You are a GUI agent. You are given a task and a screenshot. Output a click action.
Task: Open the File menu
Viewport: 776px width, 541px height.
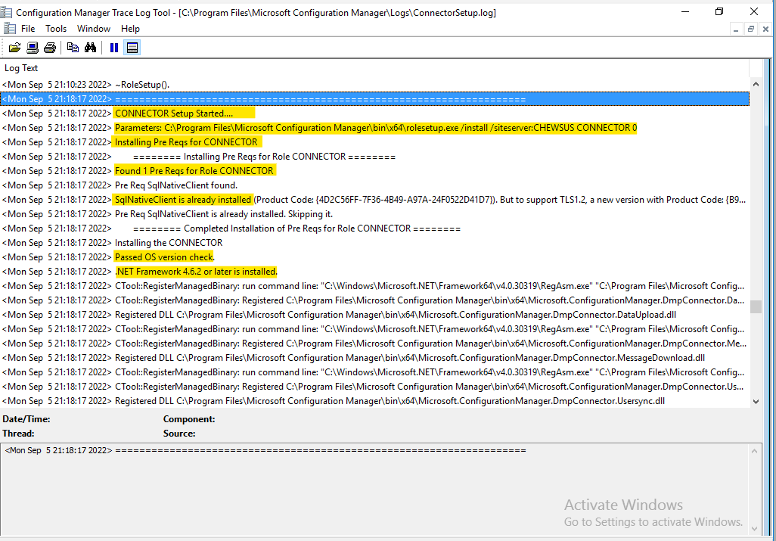(x=28, y=28)
